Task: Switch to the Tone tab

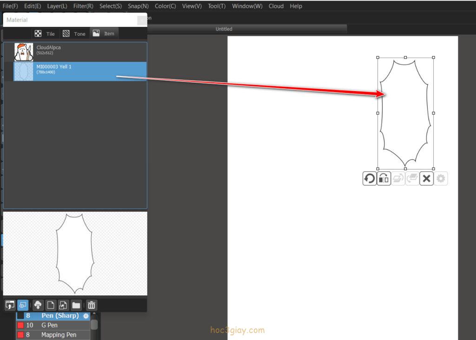Action: [74, 33]
